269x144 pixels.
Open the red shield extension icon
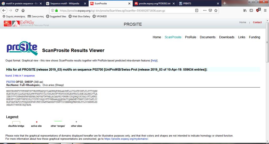coord(258,10)
